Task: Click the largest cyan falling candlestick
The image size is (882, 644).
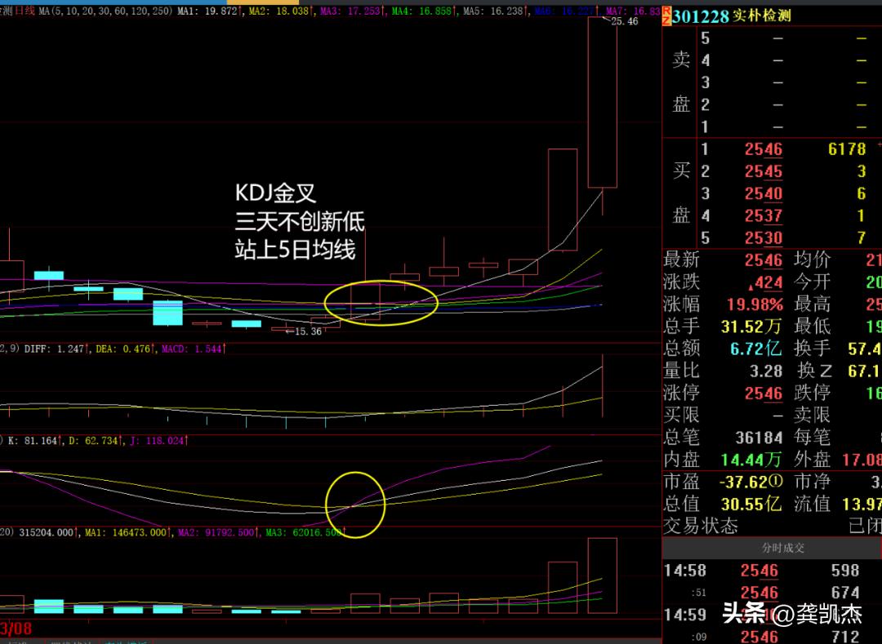Action: coord(167,313)
